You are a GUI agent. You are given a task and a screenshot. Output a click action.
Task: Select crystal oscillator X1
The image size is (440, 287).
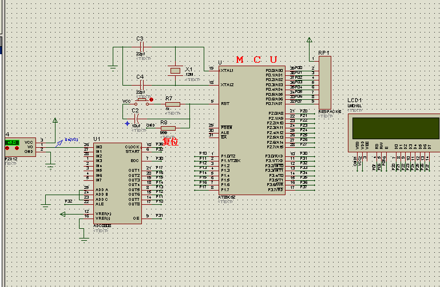coord(176,71)
